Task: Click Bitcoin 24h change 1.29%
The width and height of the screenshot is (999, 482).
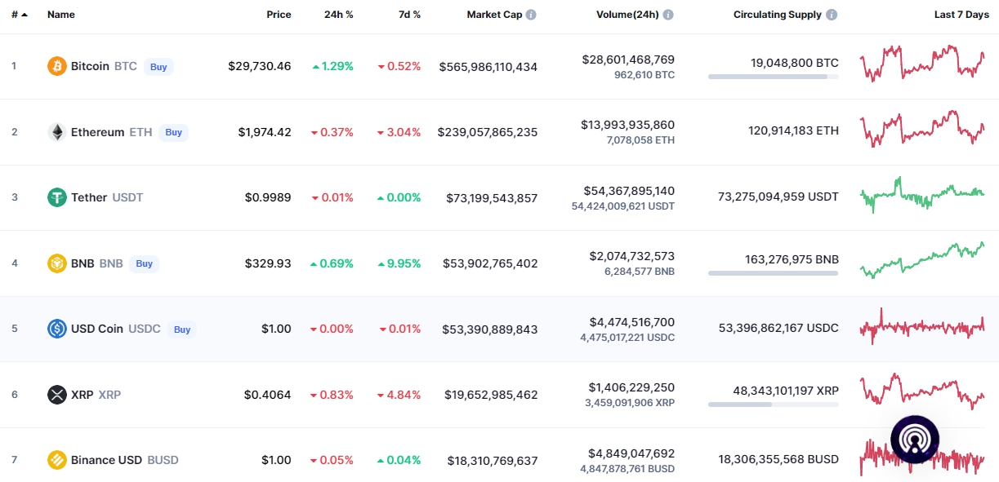Action: [x=332, y=66]
